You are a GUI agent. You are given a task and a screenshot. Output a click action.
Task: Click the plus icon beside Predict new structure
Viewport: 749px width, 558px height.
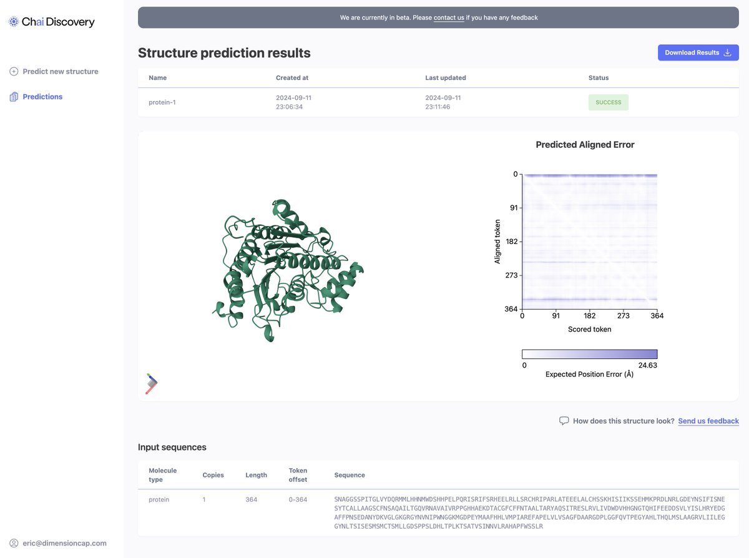click(14, 71)
